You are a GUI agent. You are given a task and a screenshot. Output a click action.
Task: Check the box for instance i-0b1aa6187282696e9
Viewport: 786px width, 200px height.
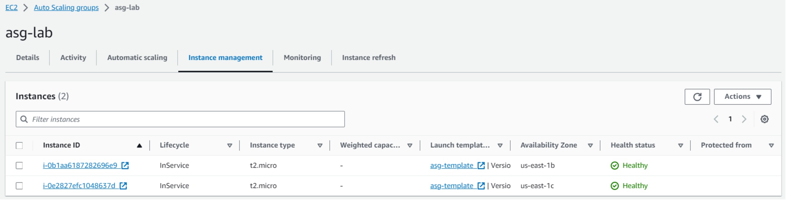(x=19, y=165)
